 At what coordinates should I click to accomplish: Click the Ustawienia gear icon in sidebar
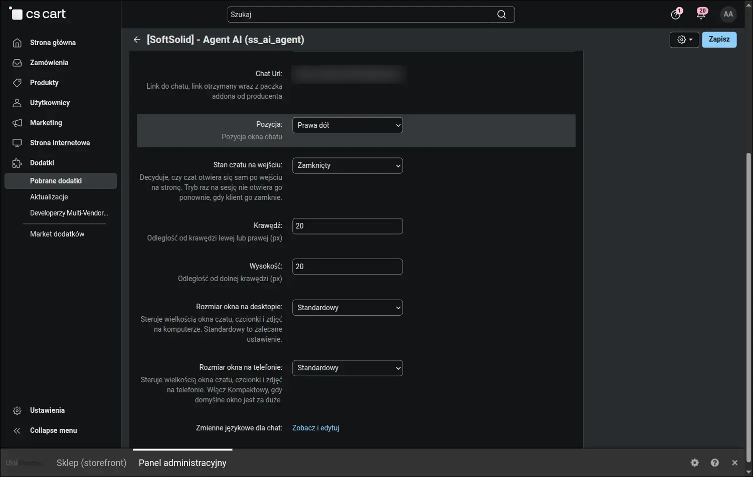tap(17, 410)
